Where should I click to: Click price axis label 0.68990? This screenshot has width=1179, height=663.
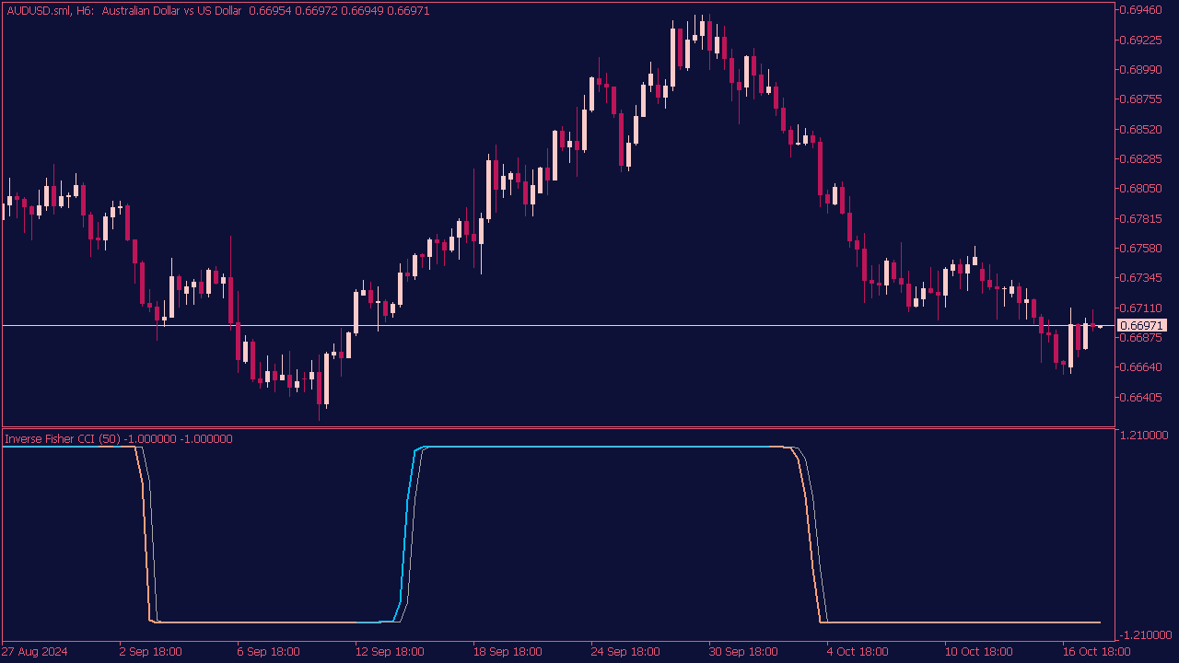pyautogui.click(x=1141, y=69)
